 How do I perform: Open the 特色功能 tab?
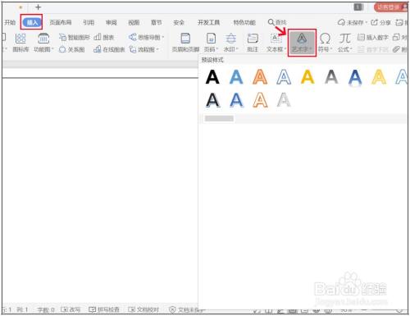click(244, 22)
